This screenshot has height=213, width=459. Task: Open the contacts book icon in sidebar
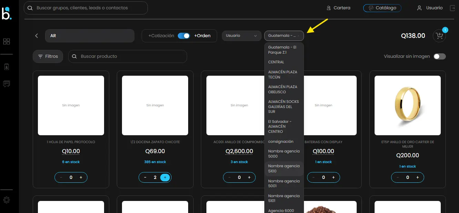tap(6, 67)
